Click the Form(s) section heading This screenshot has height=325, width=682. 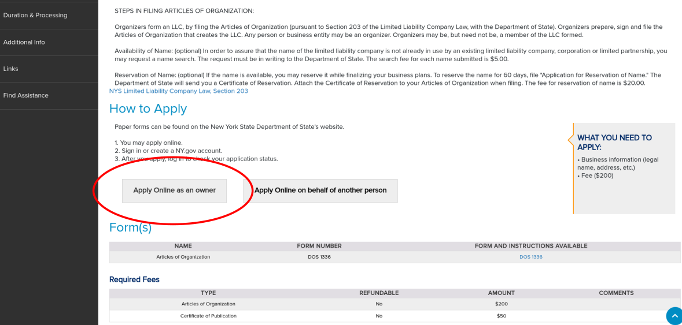tap(130, 227)
